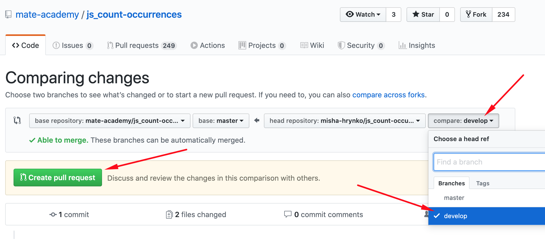Click the 1 commit summary
The width and height of the screenshot is (545, 240).
point(69,214)
